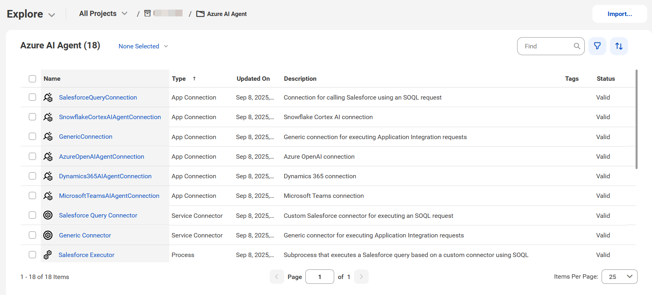The width and height of the screenshot is (652, 295).
Task: Select the Dynamics365AIAgentConnection row checkbox
Action: [32, 176]
